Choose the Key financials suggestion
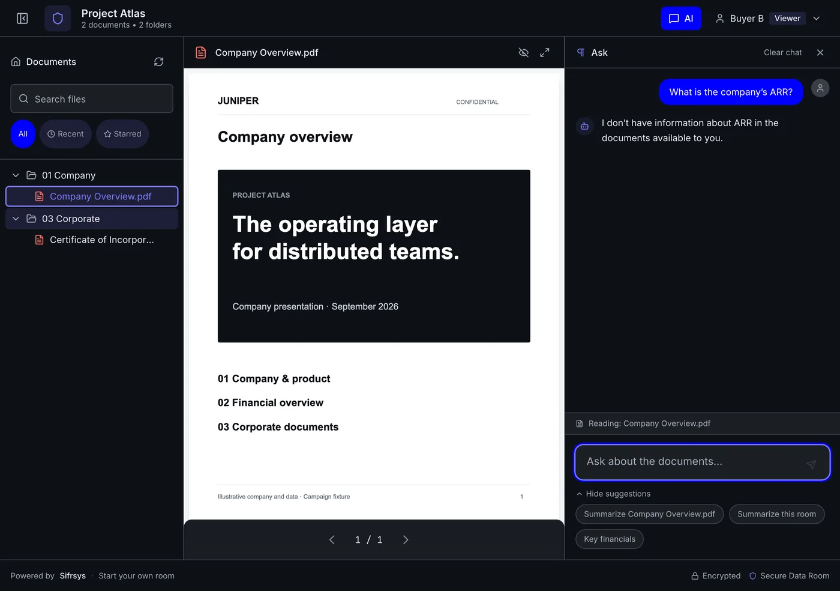The width and height of the screenshot is (840, 591). click(x=610, y=539)
